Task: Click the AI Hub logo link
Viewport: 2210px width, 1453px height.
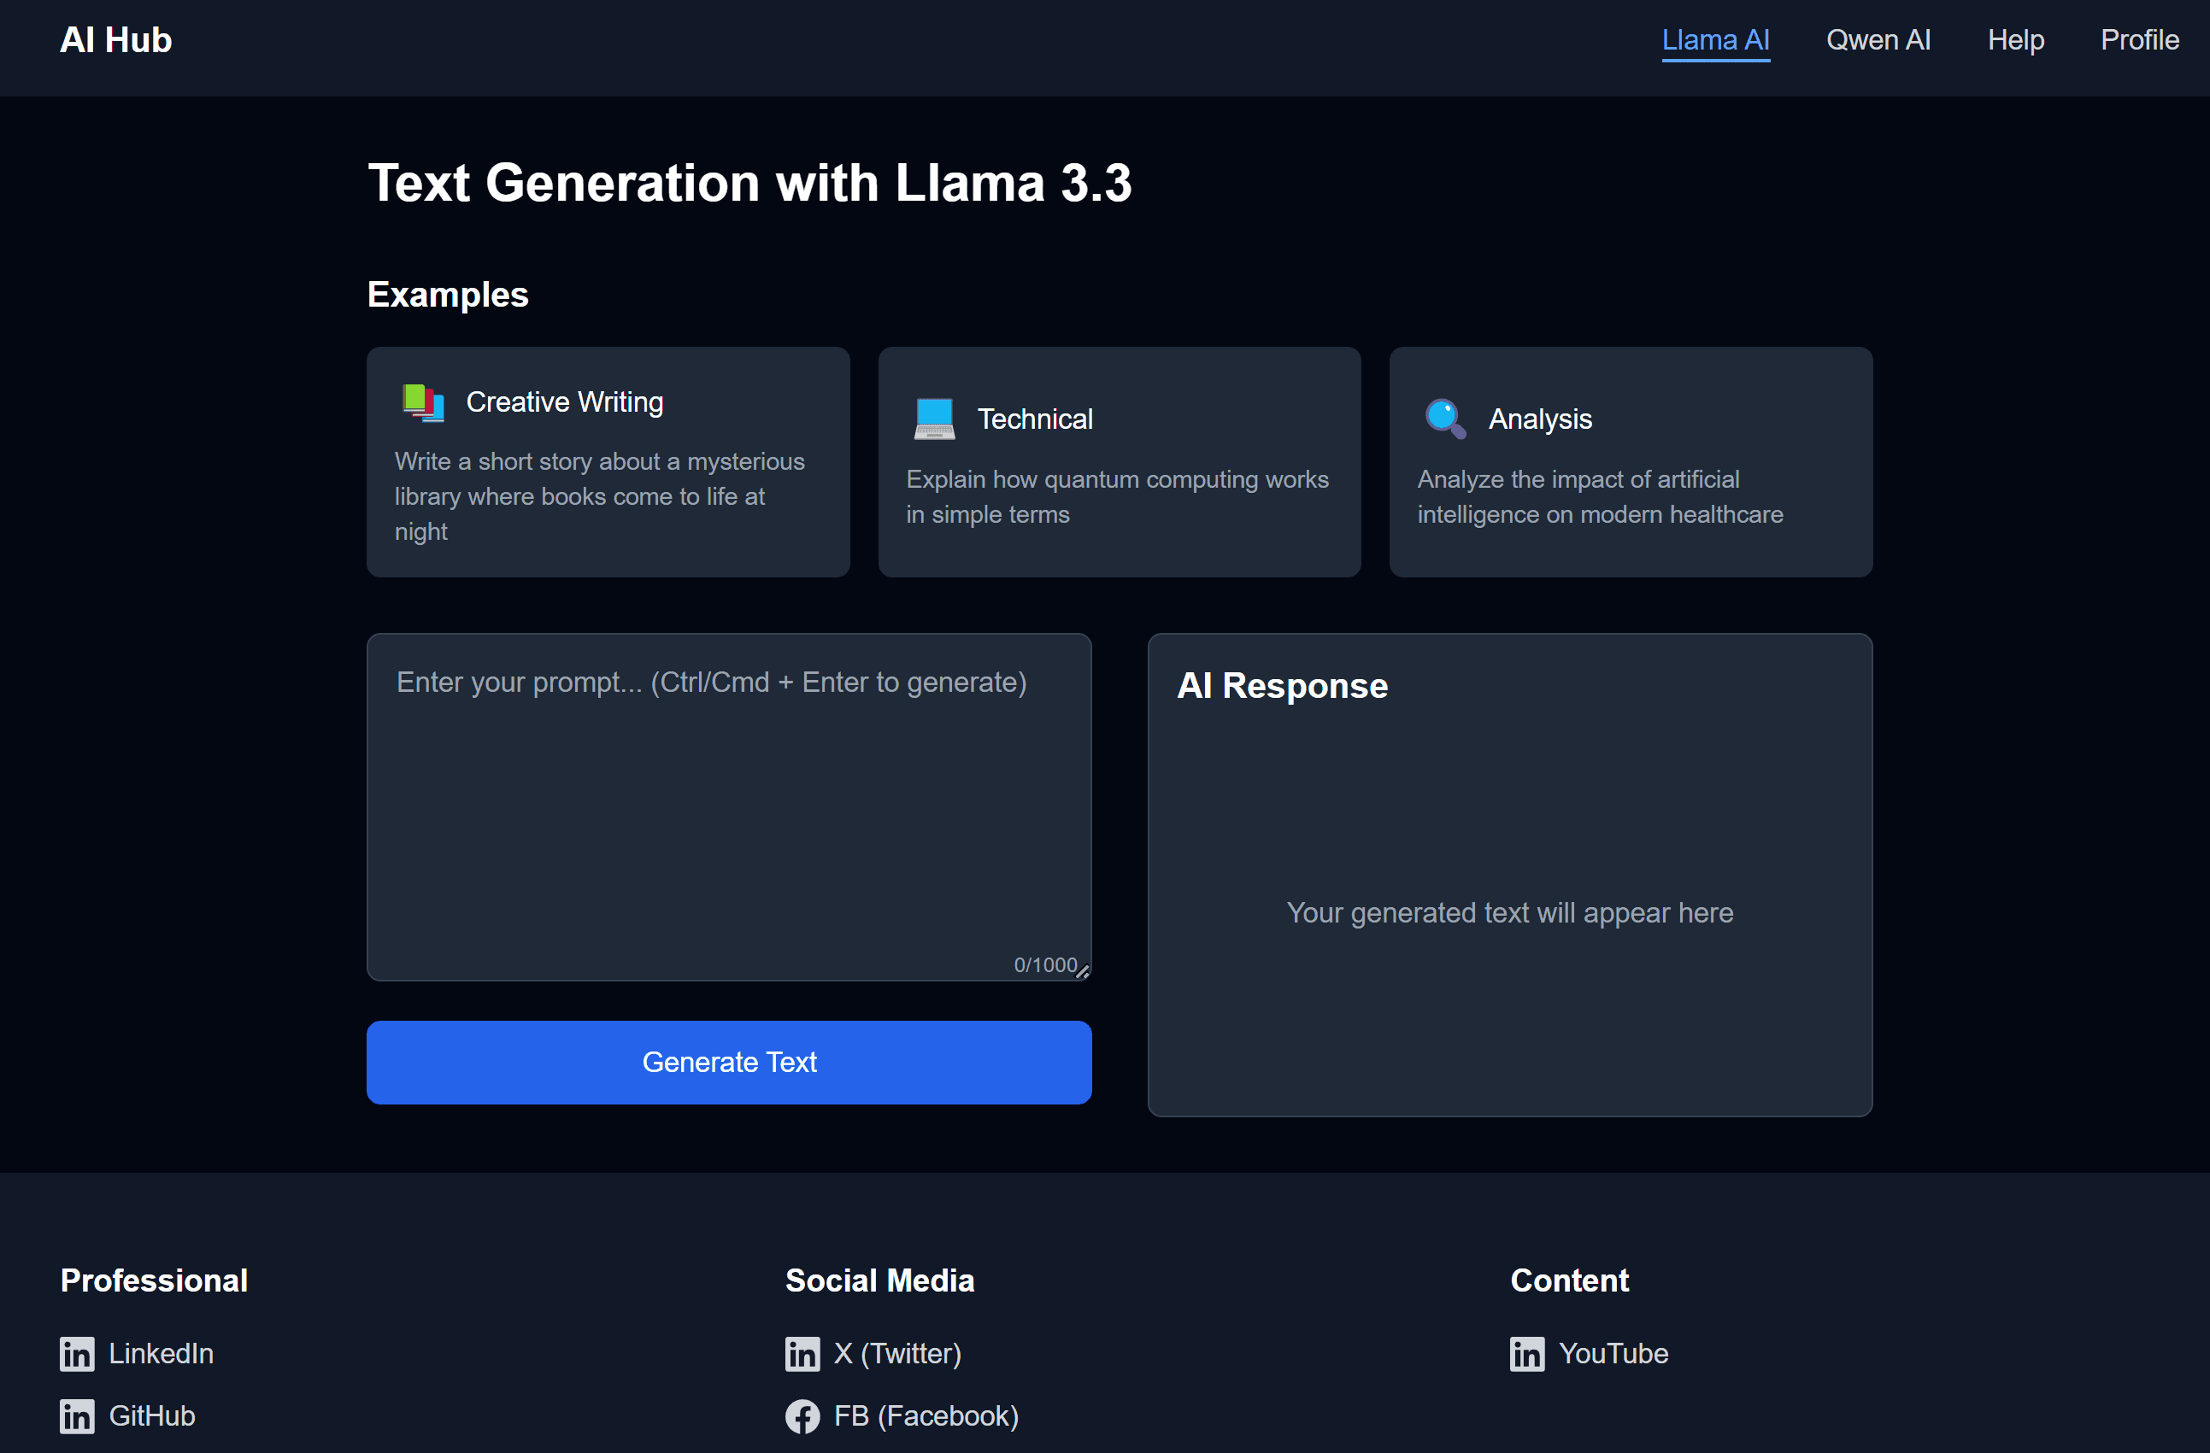Action: click(x=116, y=40)
